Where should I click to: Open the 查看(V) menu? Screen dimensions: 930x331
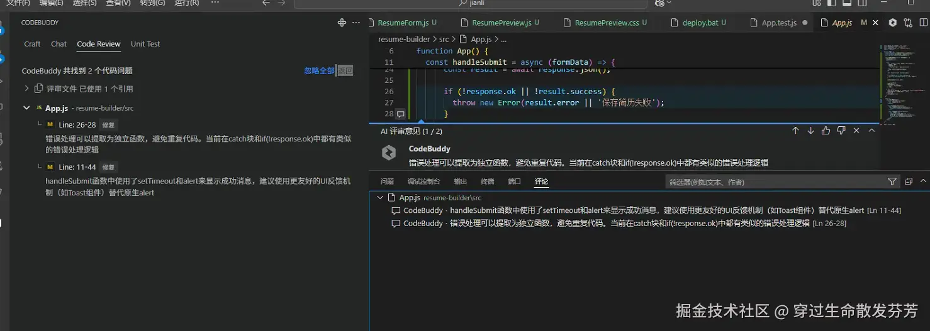point(118,3)
